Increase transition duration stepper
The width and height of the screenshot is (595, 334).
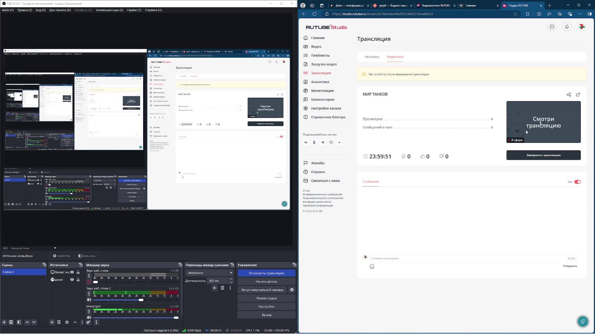231,279
